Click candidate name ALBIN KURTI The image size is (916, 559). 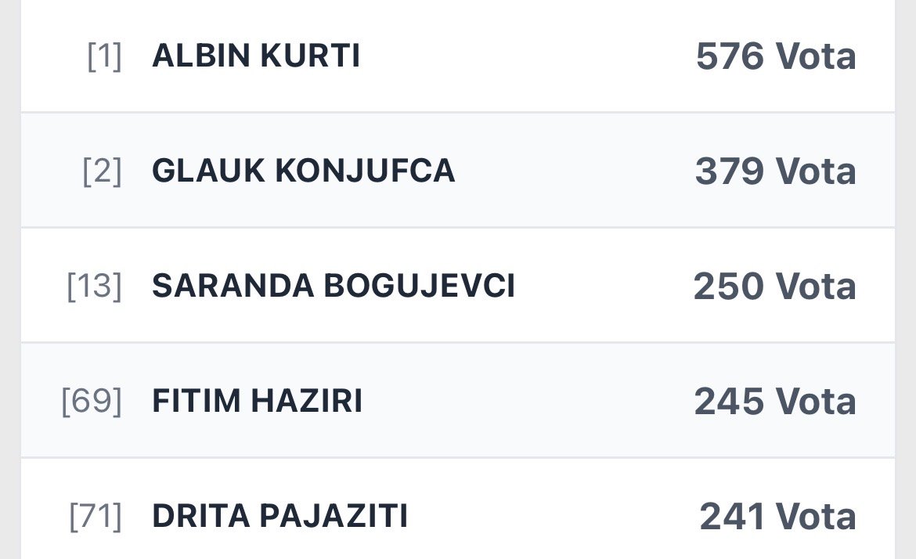point(256,56)
